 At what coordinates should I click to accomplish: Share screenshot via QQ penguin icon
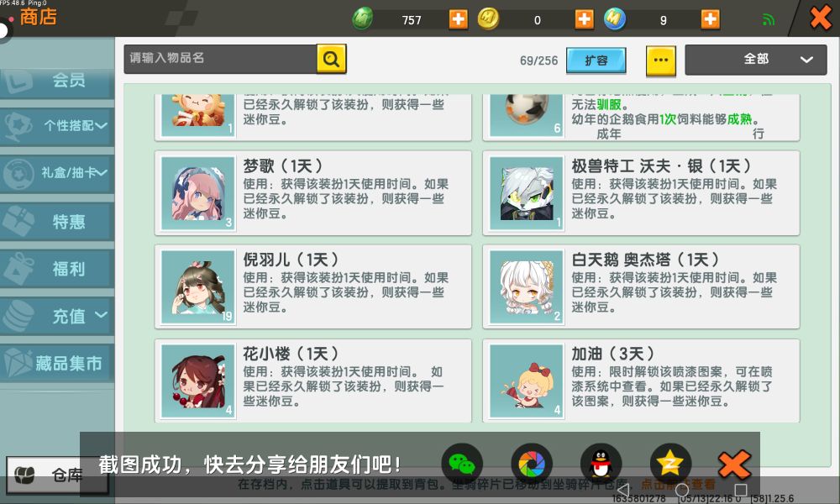point(601,464)
